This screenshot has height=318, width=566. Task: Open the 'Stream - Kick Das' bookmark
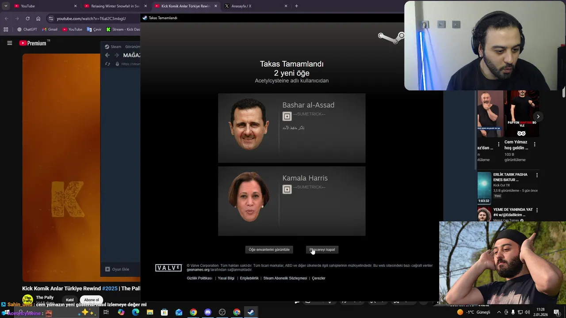coord(123,30)
